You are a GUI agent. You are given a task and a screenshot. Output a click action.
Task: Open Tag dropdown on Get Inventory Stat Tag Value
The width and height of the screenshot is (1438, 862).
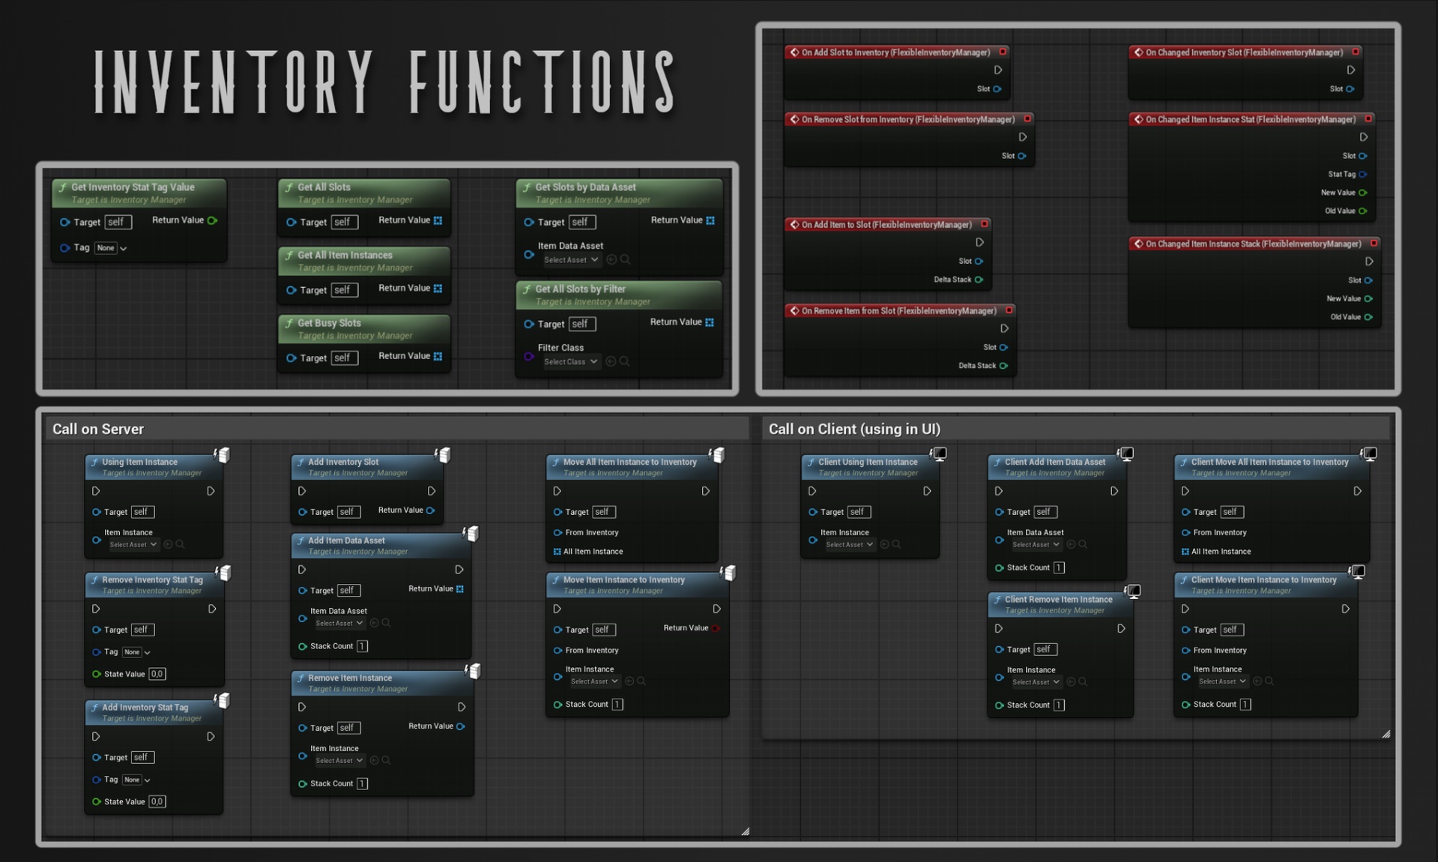[x=111, y=248]
